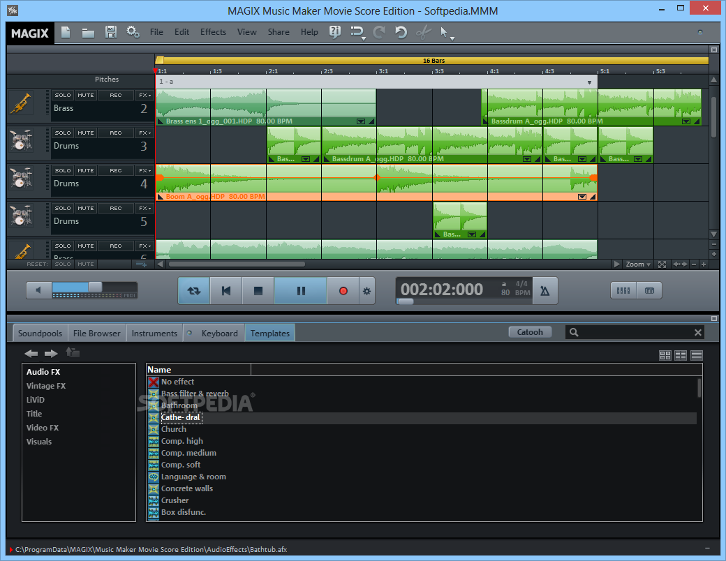Solo the Drums track 5
The width and height of the screenshot is (726, 561).
click(x=63, y=209)
